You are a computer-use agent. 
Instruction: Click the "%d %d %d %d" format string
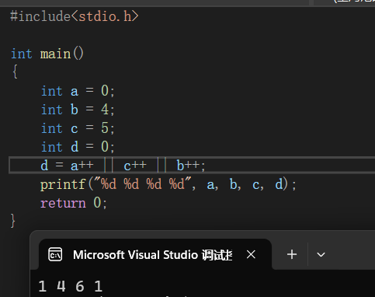point(143,184)
